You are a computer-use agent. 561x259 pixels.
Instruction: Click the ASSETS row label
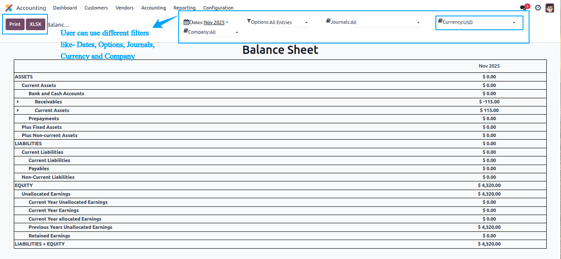[x=24, y=77]
